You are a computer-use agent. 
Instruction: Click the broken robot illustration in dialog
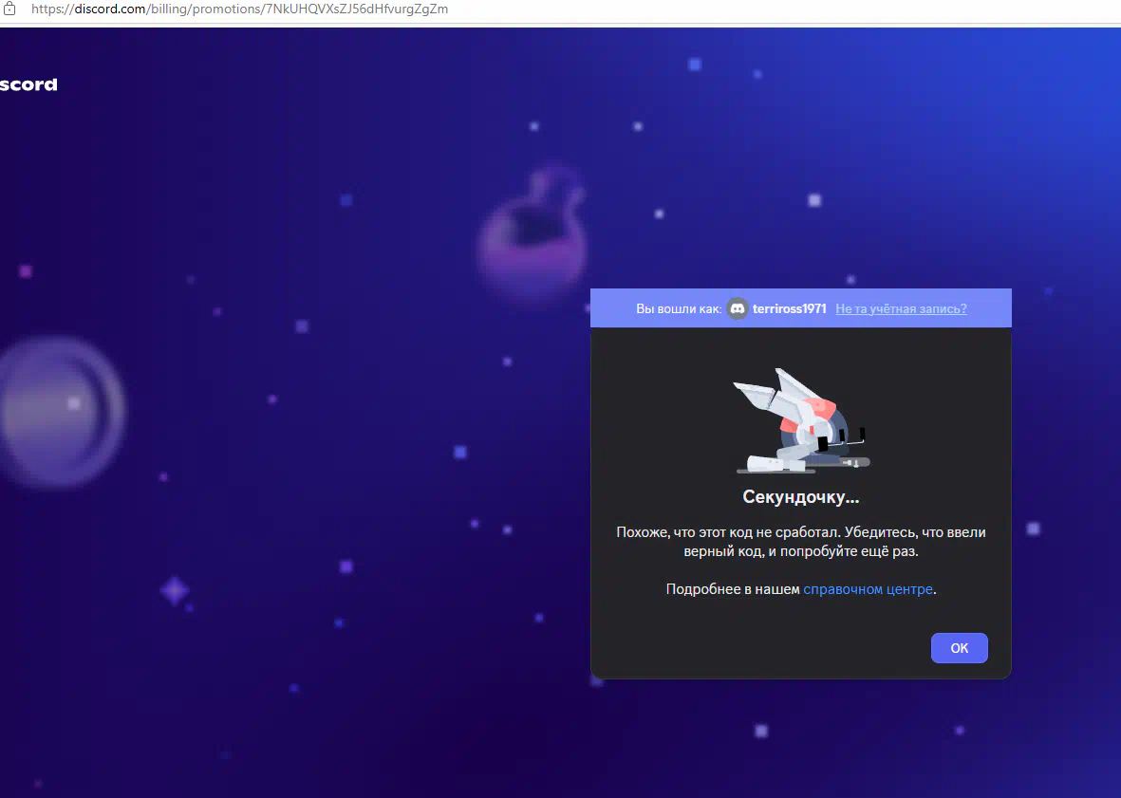point(801,420)
